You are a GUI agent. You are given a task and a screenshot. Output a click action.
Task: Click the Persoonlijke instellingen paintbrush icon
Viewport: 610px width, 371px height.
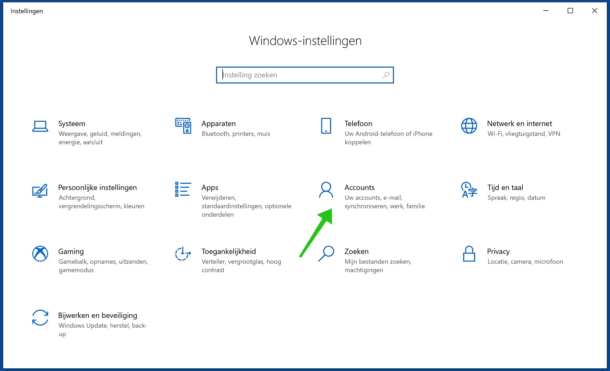[40, 191]
